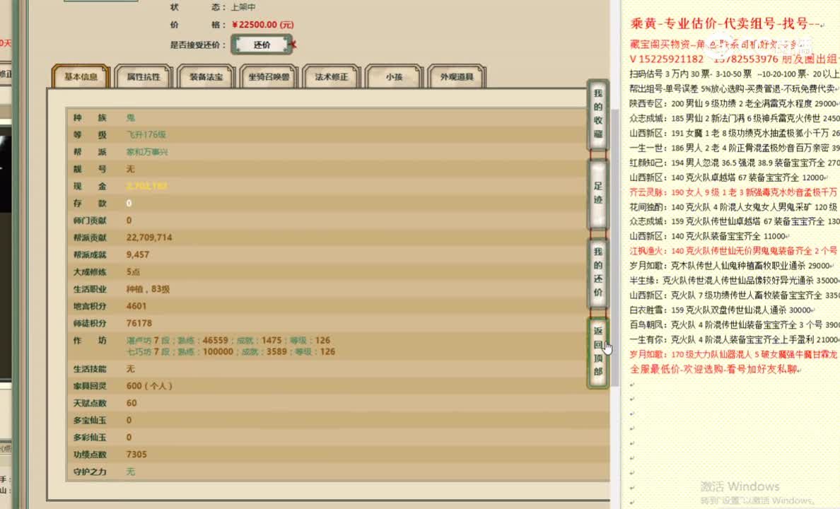840x509 pixels.
Task: Open the 基本信息 tab
Action: pyautogui.click(x=81, y=76)
